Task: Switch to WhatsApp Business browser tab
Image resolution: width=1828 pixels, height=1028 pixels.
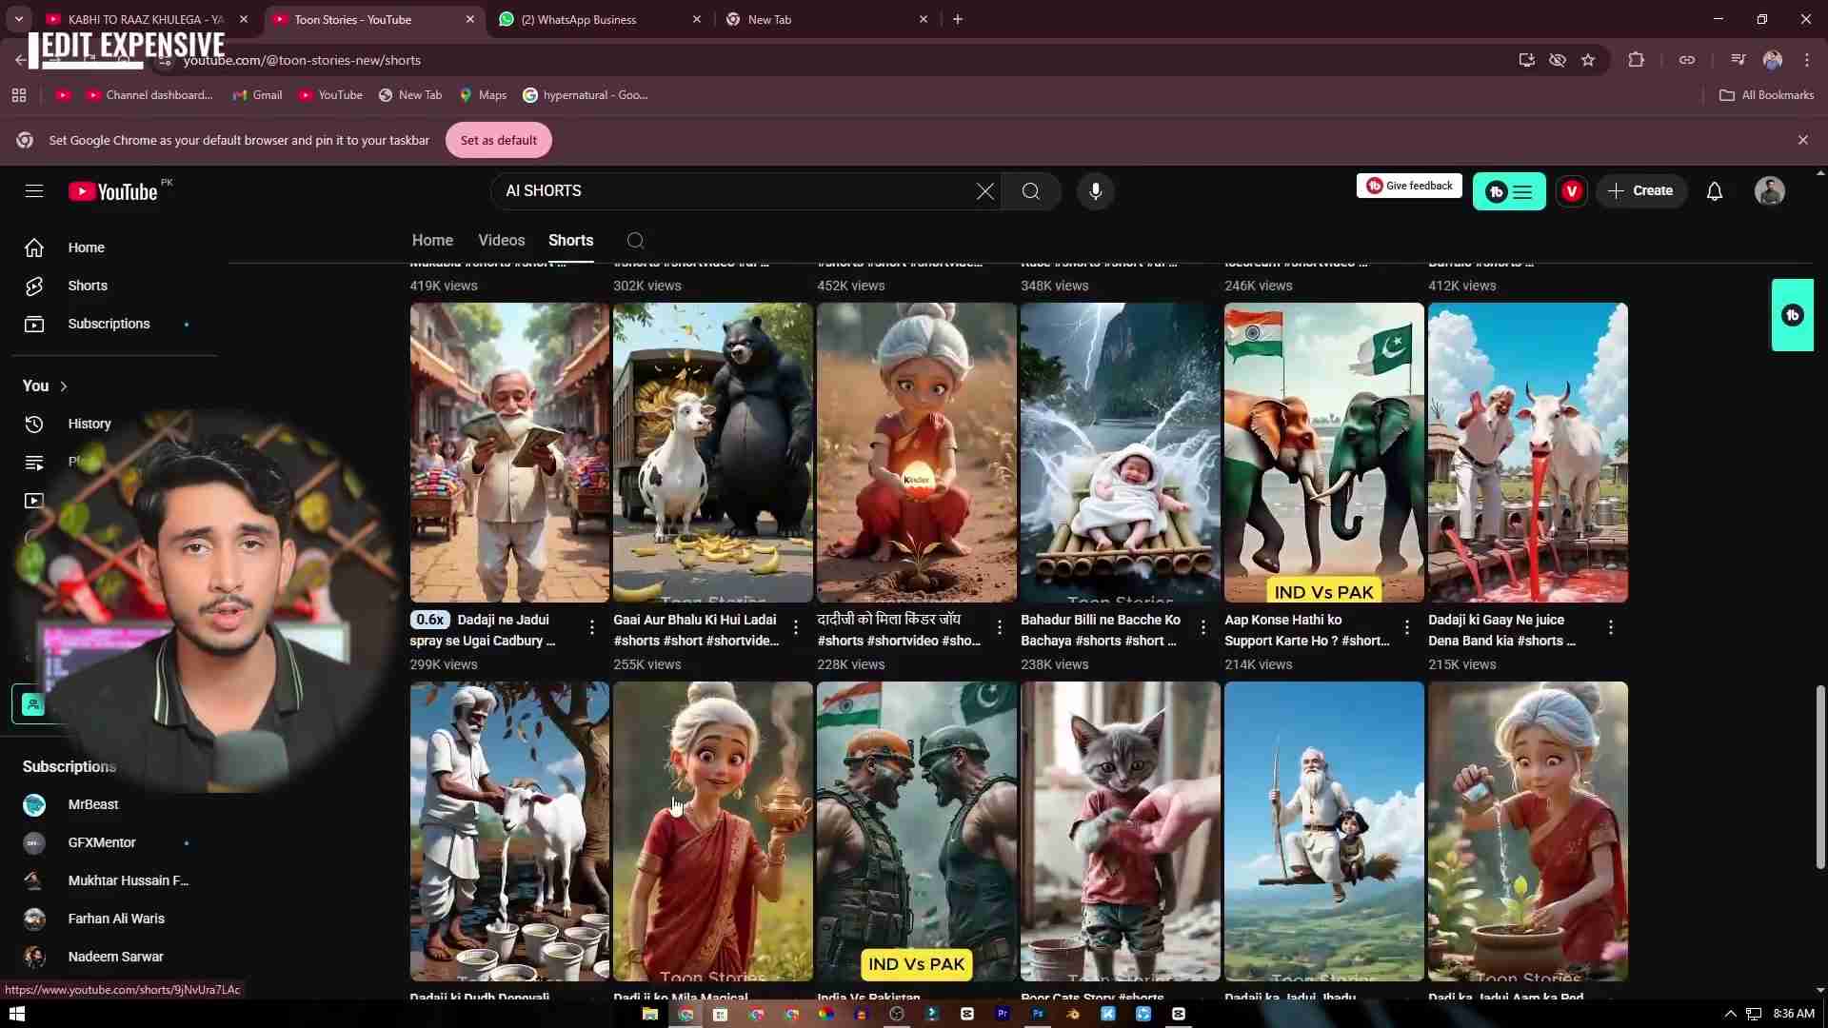Action: click(x=586, y=19)
